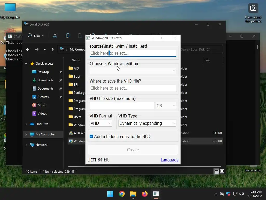Viewport: 266px width, 200px height.
Task: Collapse the Quick access tree section
Action: pyautogui.click(x=26, y=64)
